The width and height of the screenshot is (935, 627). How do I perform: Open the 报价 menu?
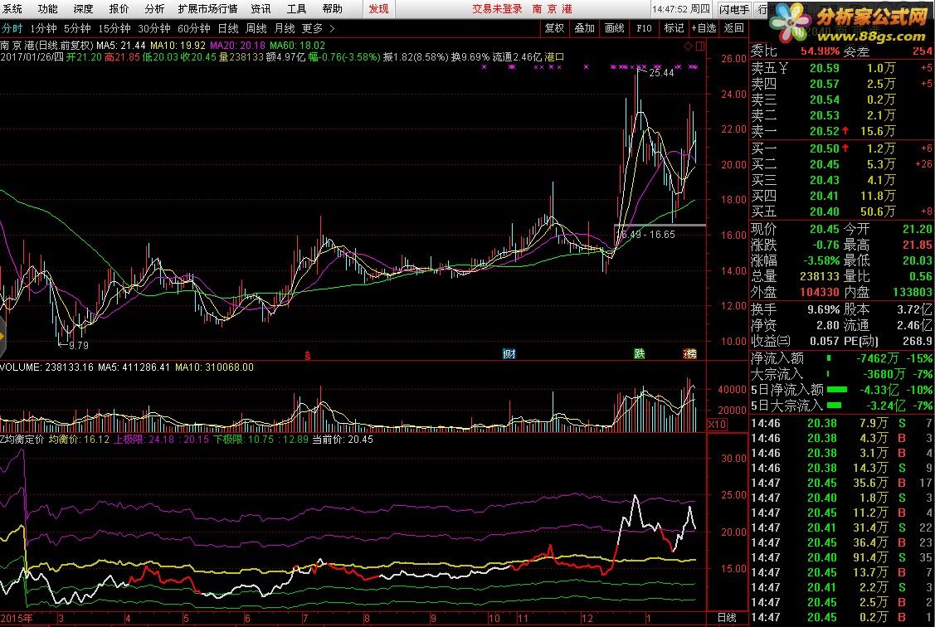point(119,8)
